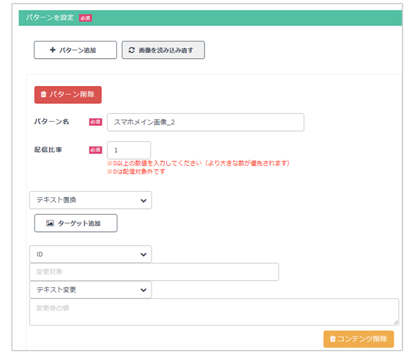The image size is (415, 356).
Task: Click the 必須 badge next to パターン名
Action: point(95,122)
